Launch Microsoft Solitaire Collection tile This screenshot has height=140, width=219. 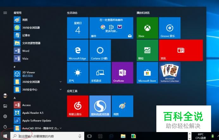click(x=170, y=73)
